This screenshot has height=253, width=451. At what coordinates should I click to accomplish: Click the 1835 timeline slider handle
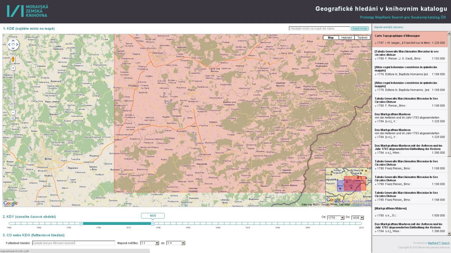pyautogui.click(x=153, y=223)
